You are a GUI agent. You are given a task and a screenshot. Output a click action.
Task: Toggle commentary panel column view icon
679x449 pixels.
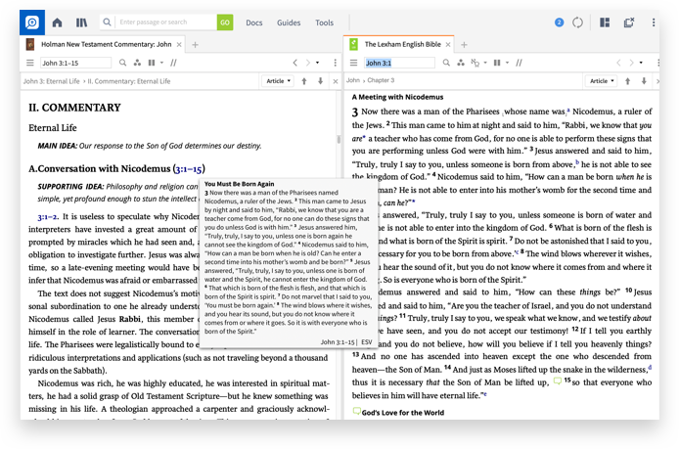[152, 63]
